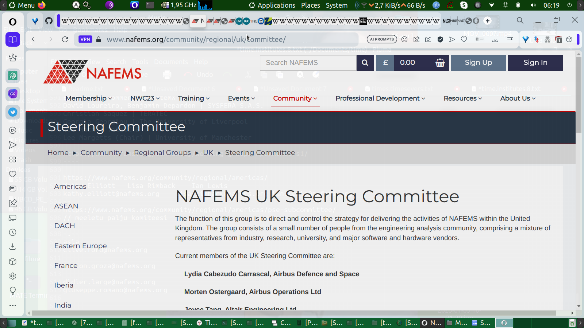Open Bookmarks heart icon in sidebar
The width and height of the screenshot is (584, 328).
pos(13,174)
